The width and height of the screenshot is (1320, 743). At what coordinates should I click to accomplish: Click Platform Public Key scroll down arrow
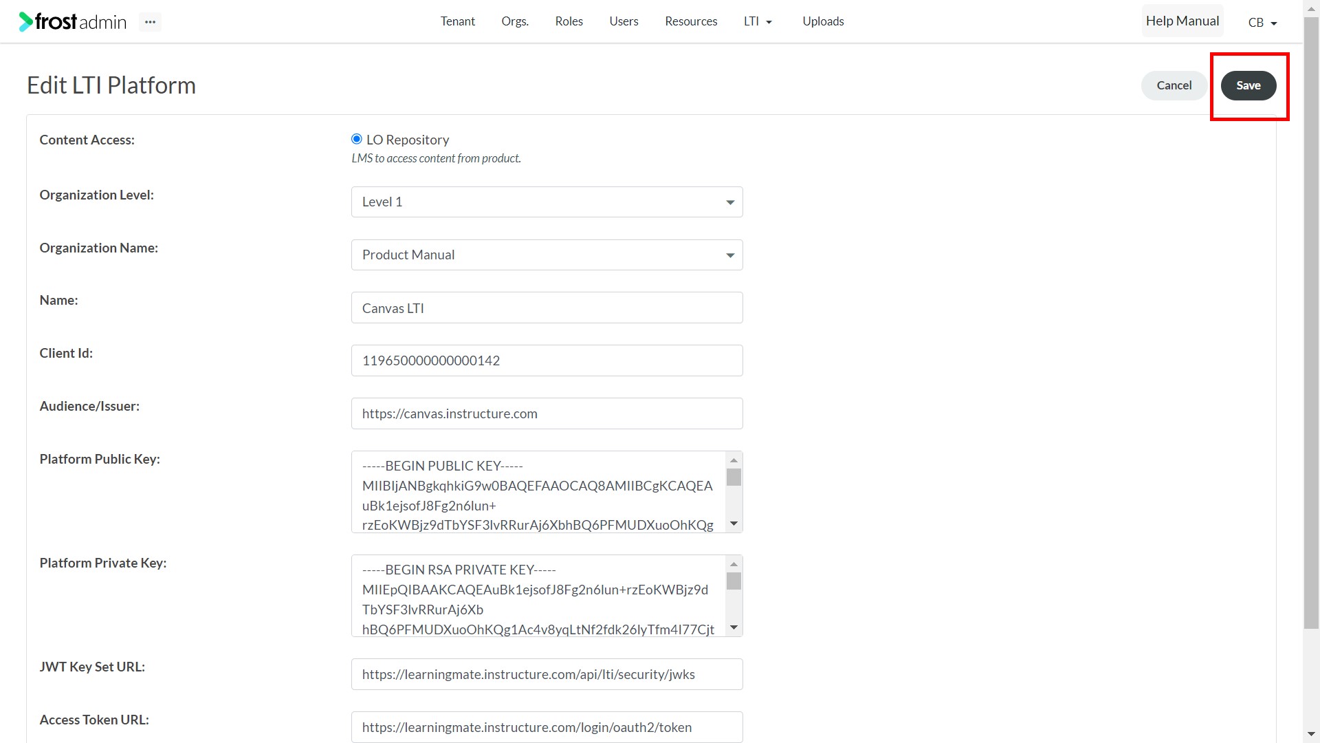(x=734, y=524)
